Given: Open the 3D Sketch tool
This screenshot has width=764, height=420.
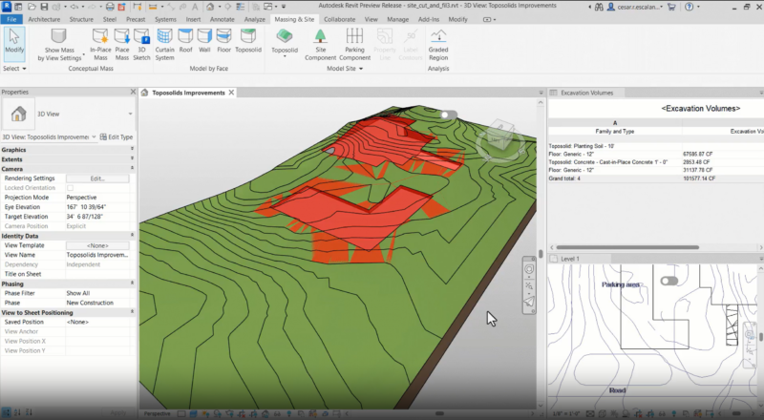Looking at the screenshot, I should tap(141, 45).
